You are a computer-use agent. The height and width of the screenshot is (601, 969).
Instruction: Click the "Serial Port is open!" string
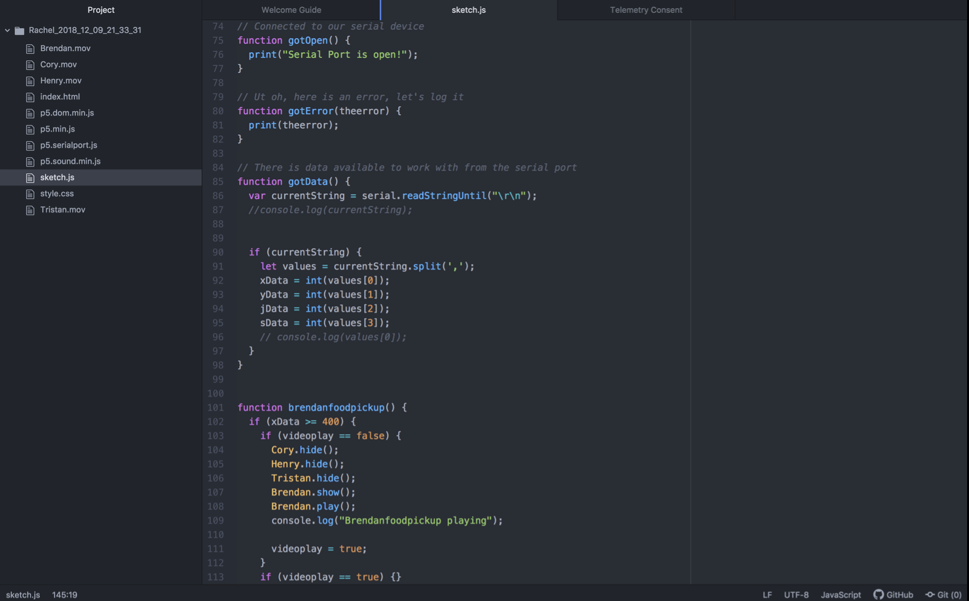[344, 55]
